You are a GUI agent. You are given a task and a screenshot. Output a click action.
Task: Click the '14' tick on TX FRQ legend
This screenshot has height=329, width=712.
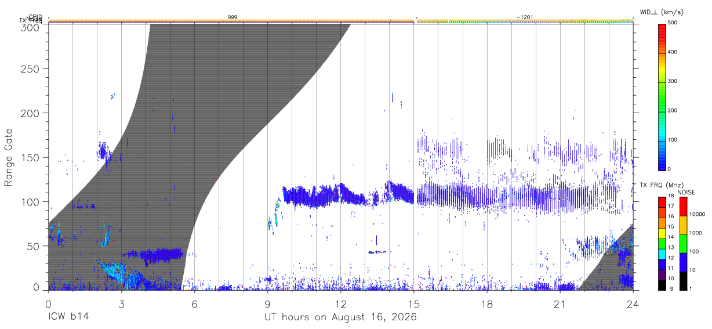pos(671,238)
